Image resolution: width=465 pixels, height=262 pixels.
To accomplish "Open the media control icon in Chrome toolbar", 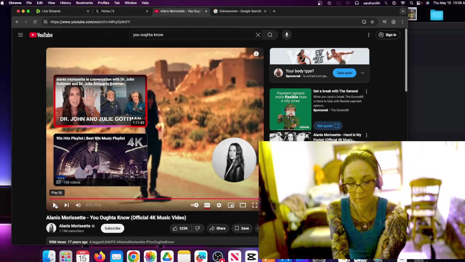I will click(x=385, y=22).
